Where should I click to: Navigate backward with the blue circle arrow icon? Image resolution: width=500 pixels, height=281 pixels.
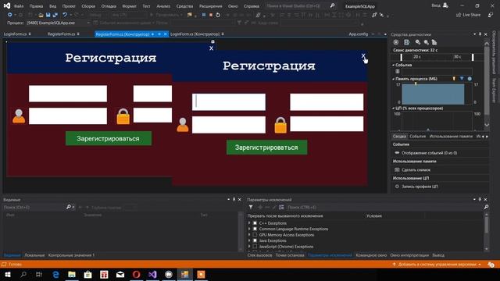point(10,15)
